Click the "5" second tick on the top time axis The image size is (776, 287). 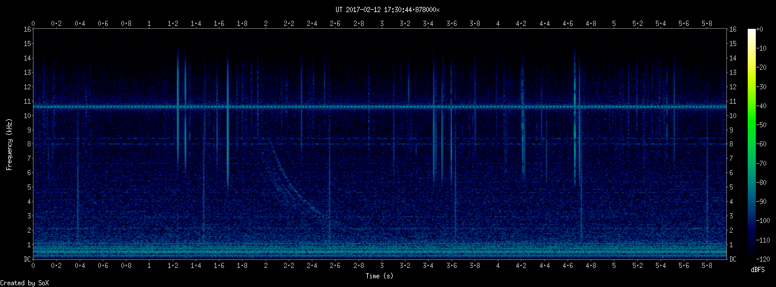(x=614, y=24)
